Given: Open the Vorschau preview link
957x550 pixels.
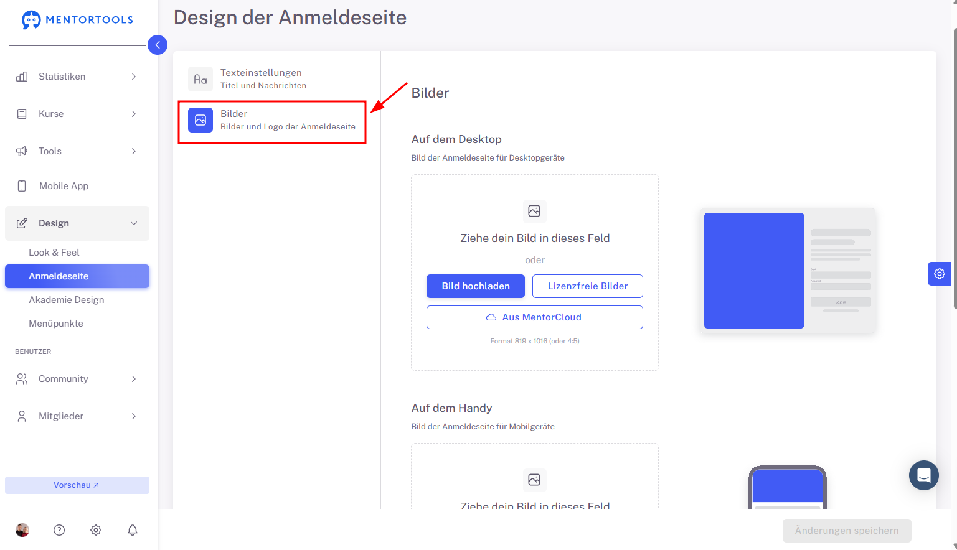Looking at the screenshot, I should click(77, 485).
